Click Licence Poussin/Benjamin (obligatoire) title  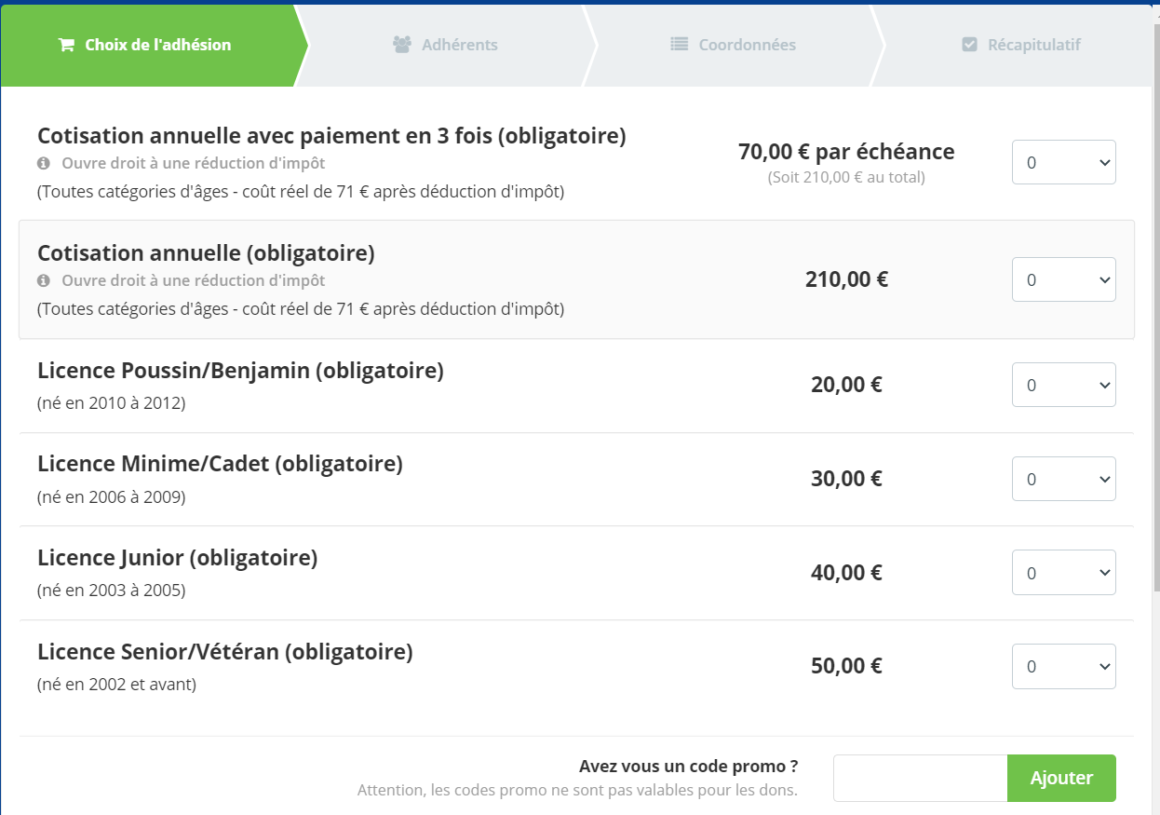click(x=240, y=371)
